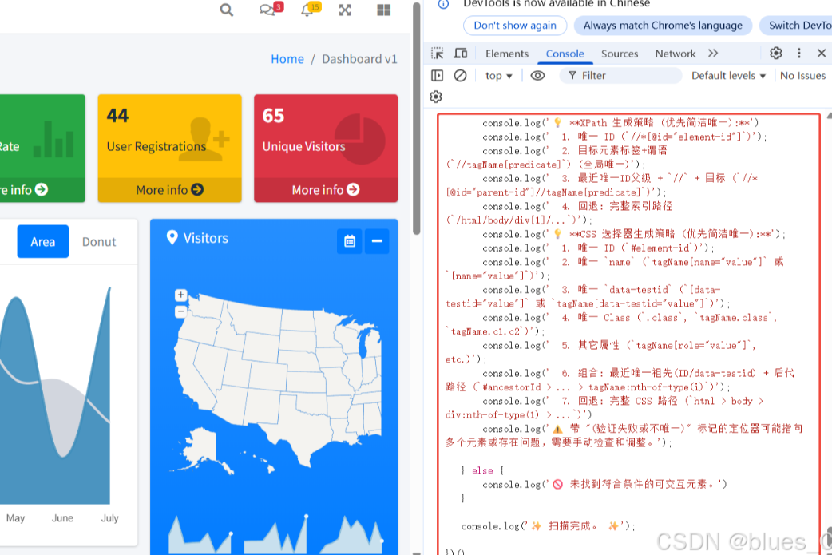Image resolution: width=832 pixels, height=555 pixels.
Task: Click the search magnifier icon in navbar
Action: coord(227,10)
